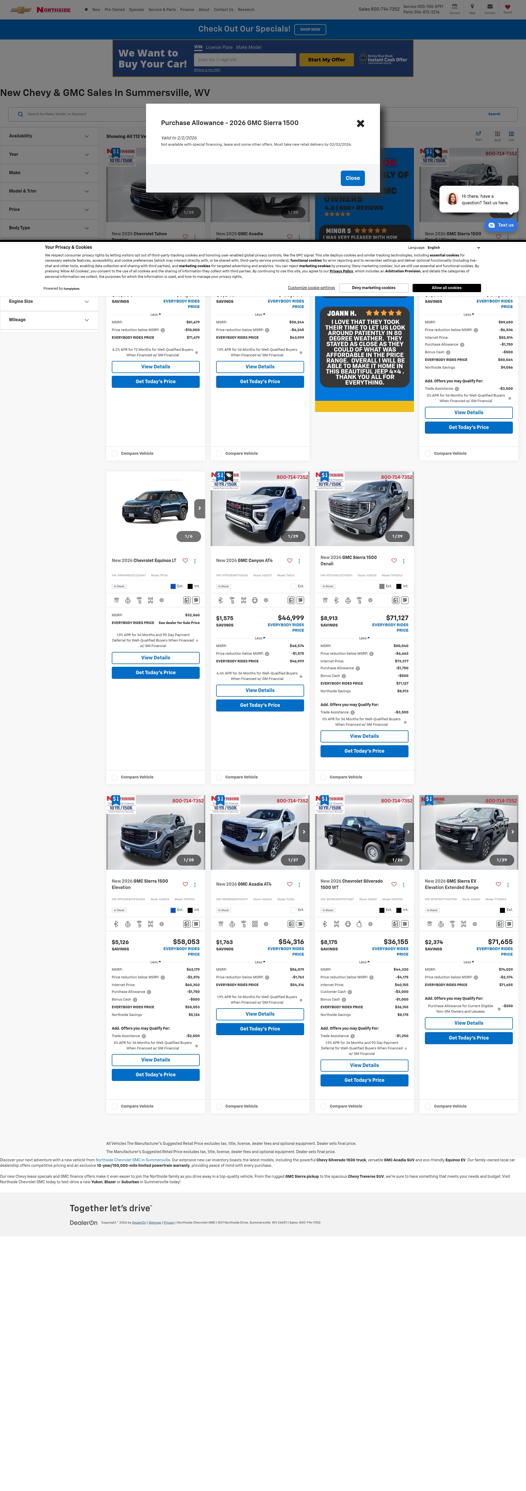
Task: Check Compare Vehicle for Equinox LT
Action: click(x=115, y=777)
